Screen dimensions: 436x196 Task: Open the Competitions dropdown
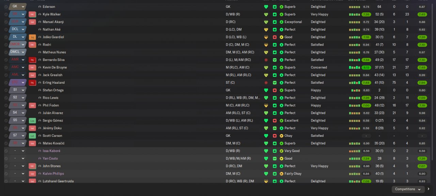[408, 189]
